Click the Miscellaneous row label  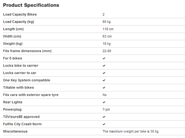pos(15,131)
